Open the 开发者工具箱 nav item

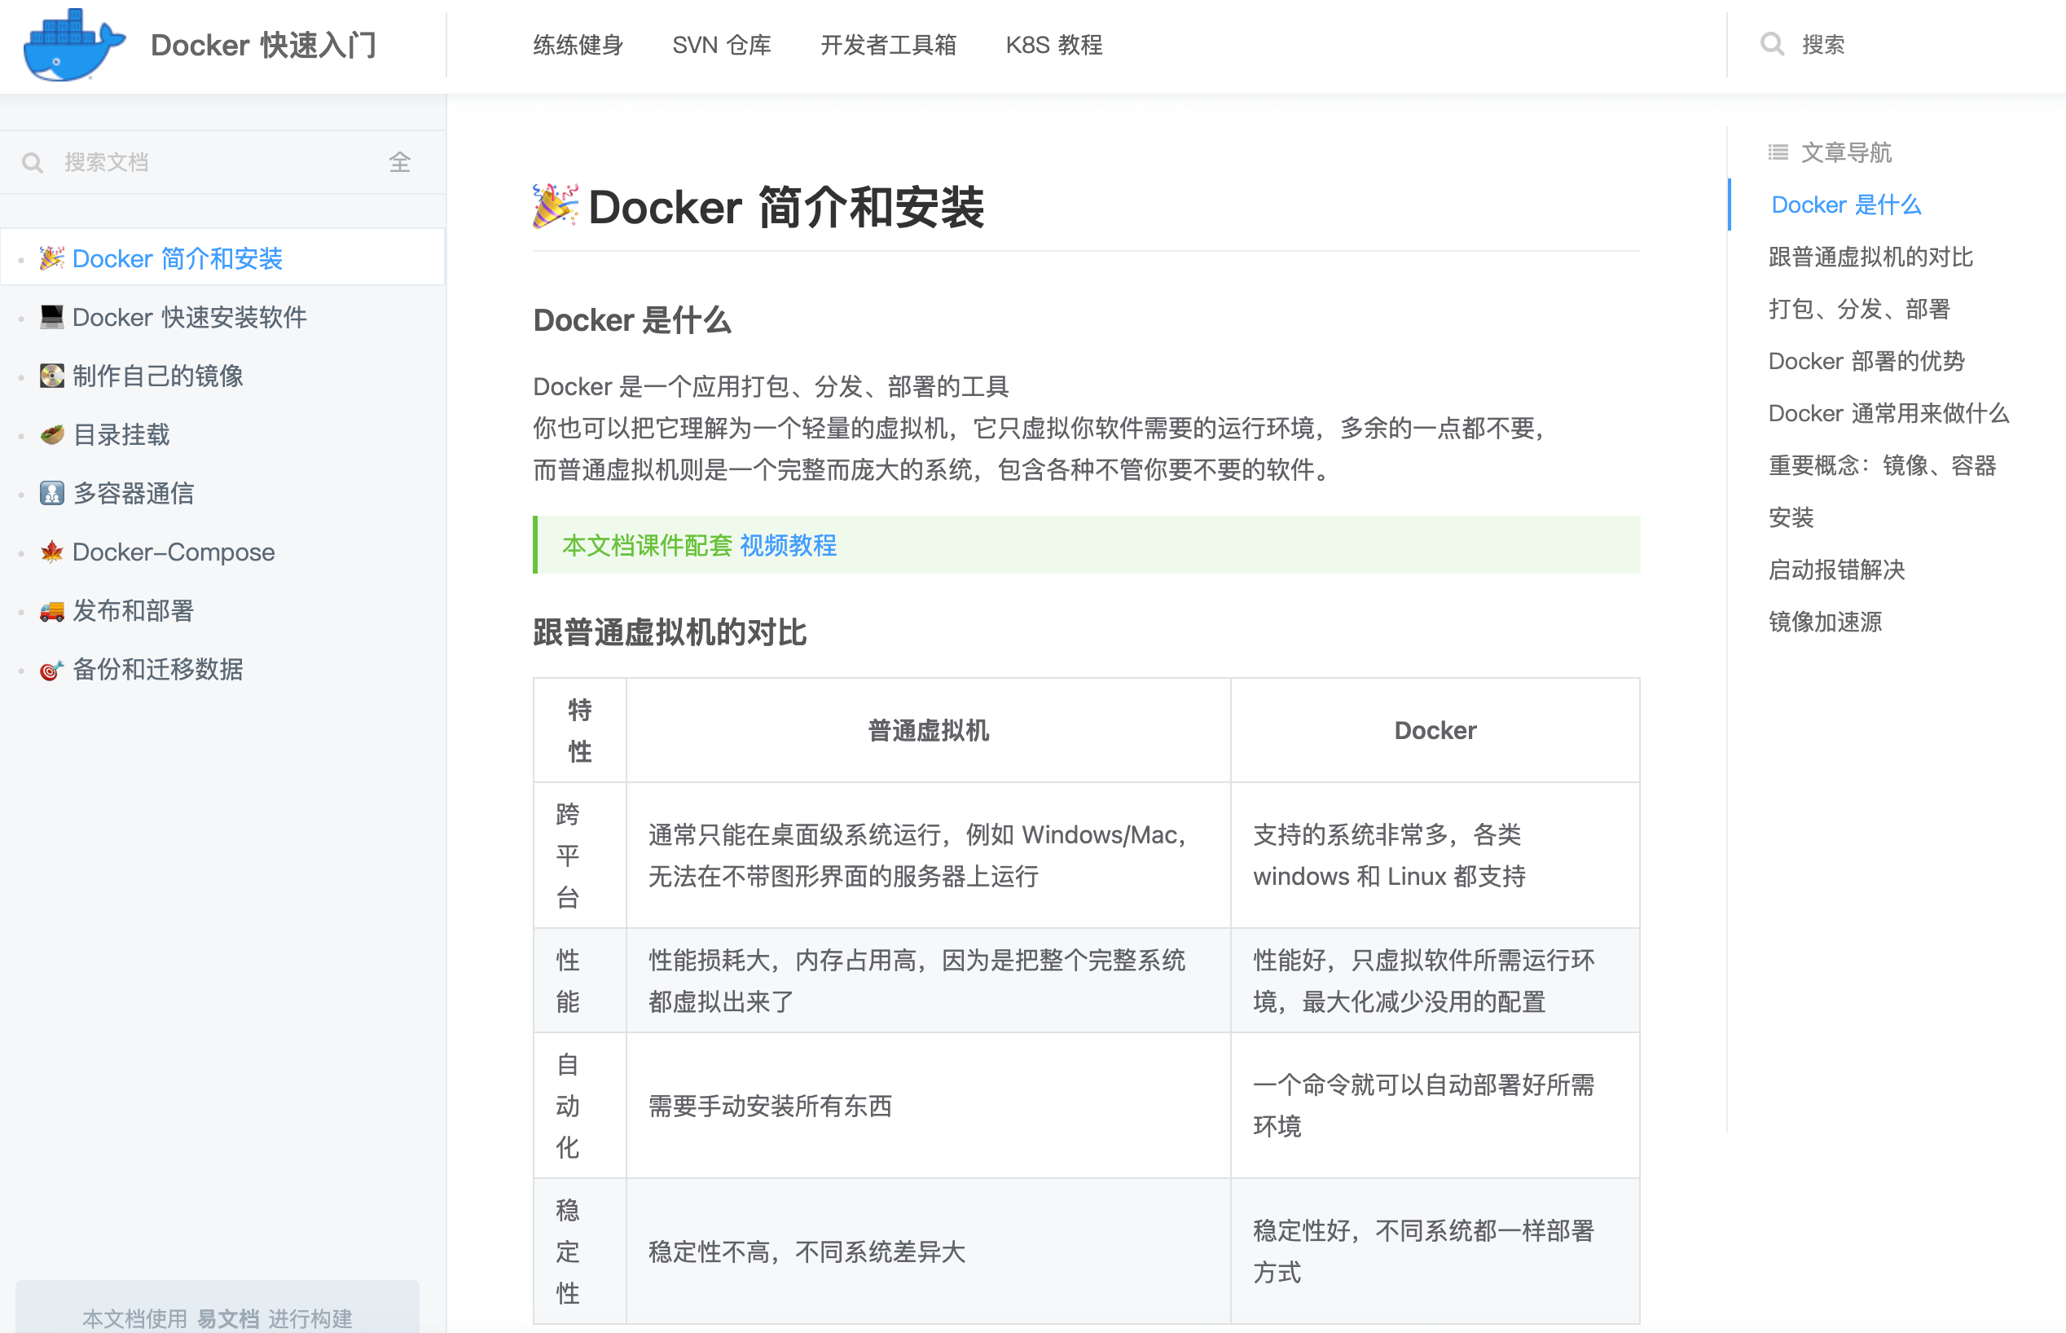pyautogui.click(x=888, y=45)
